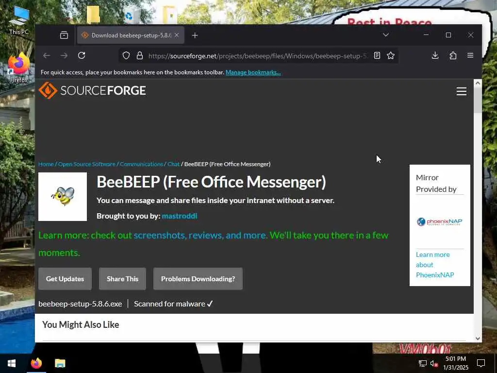Open the extensions puzzle icon
The height and width of the screenshot is (373, 497).
pyautogui.click(x=453, y=55)
